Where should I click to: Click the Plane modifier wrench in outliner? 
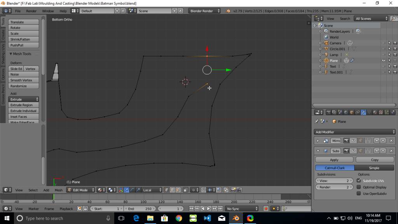[352, 60]
